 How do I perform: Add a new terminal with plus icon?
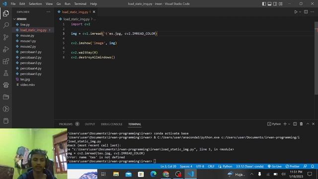(285, 124)
